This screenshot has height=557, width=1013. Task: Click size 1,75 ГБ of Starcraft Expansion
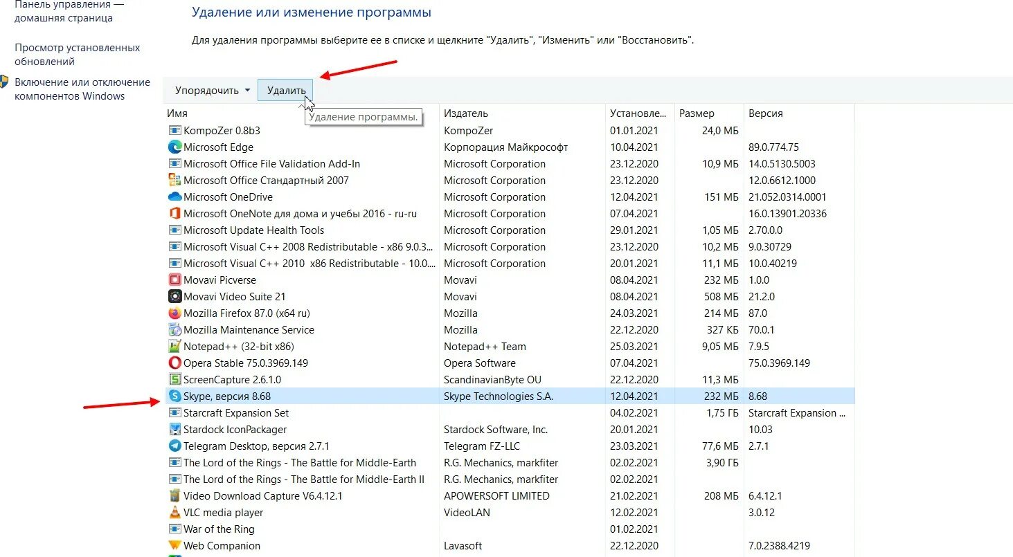[x=722, y=413]
